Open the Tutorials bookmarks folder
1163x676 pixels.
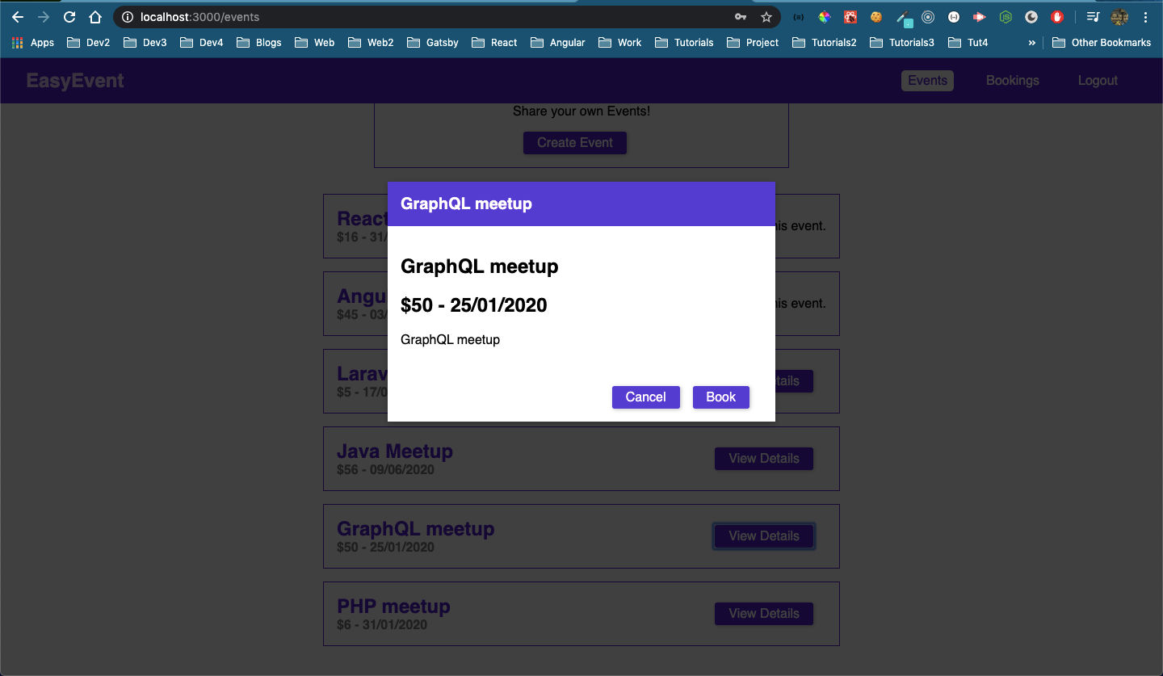[x=685, y=43]
